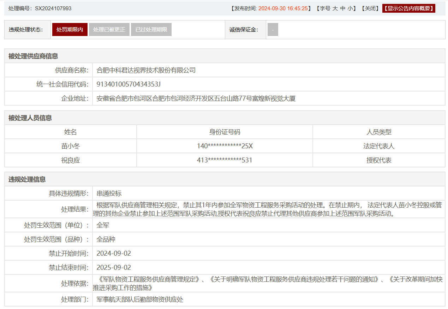Click supplier name 合肥中科君达视界技术股份有限公司
The width and height of the screenshot is (448, 309).
[146, 70]
